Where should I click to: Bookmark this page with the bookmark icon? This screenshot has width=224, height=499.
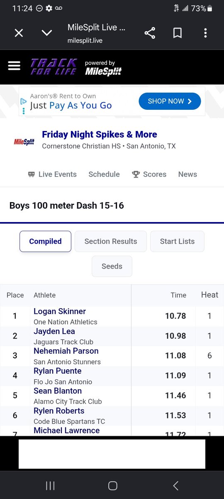(x=178, y=33)
